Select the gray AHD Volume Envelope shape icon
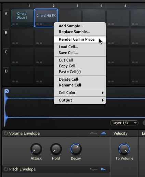 93,133
